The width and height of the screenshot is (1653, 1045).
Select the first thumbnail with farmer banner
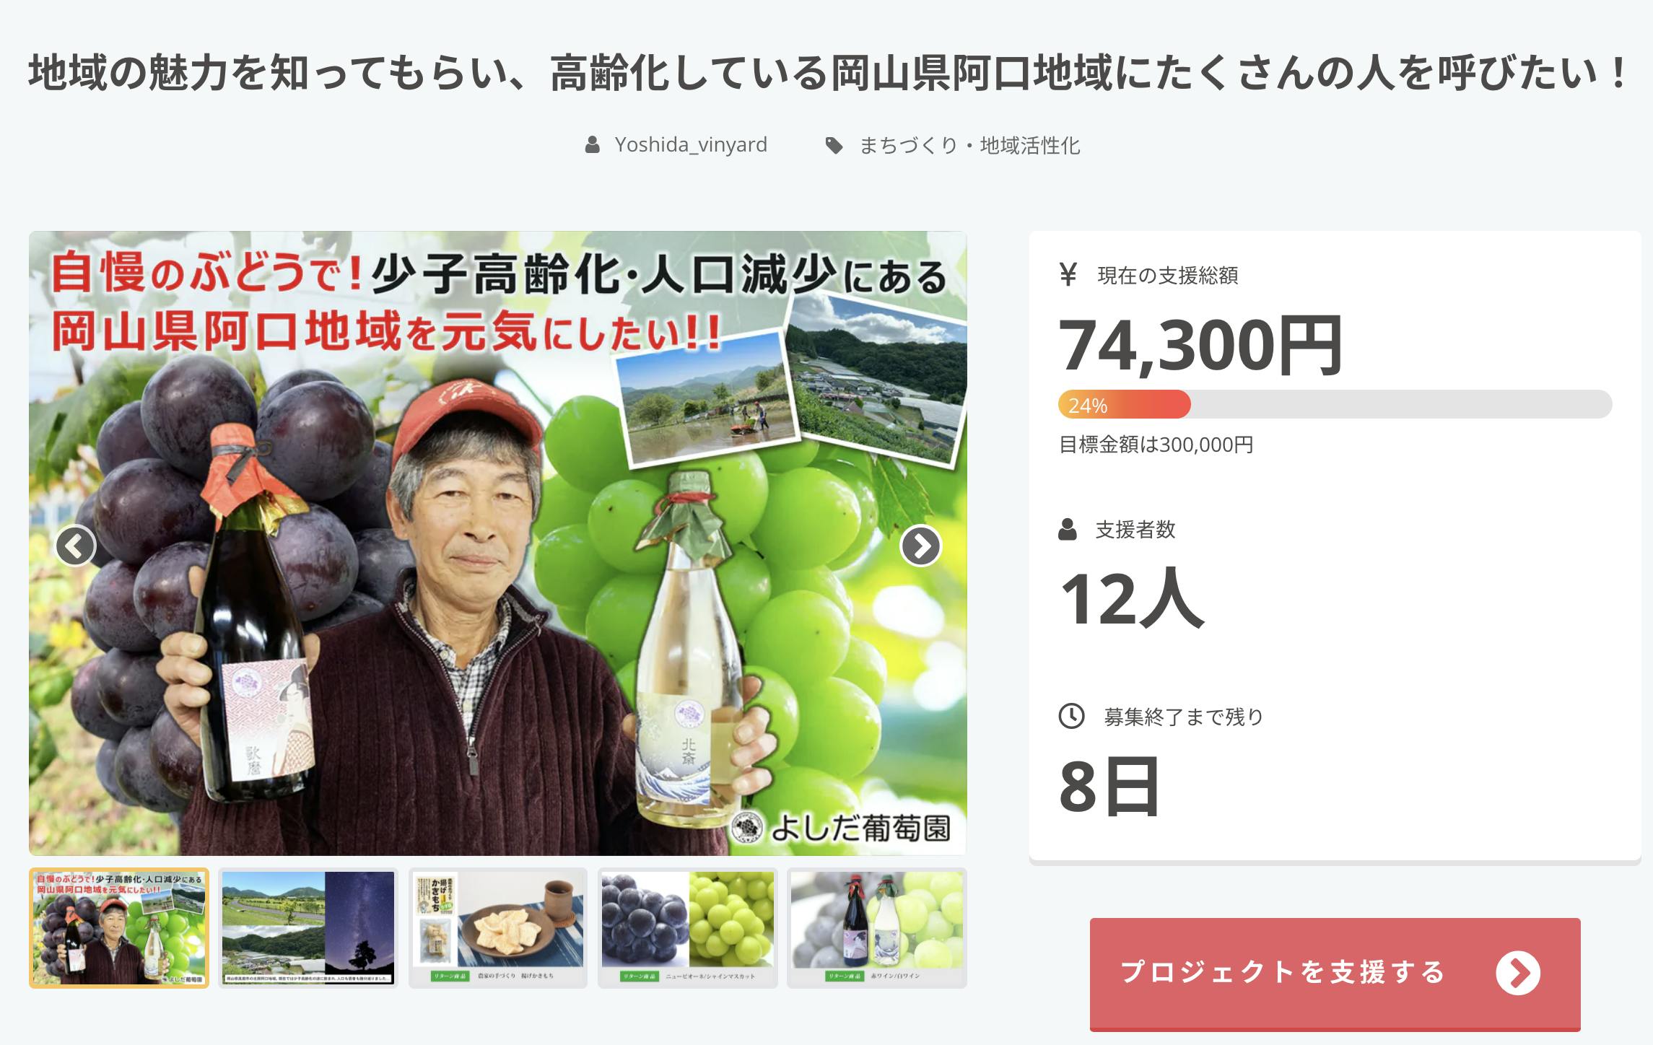[119, 928]
